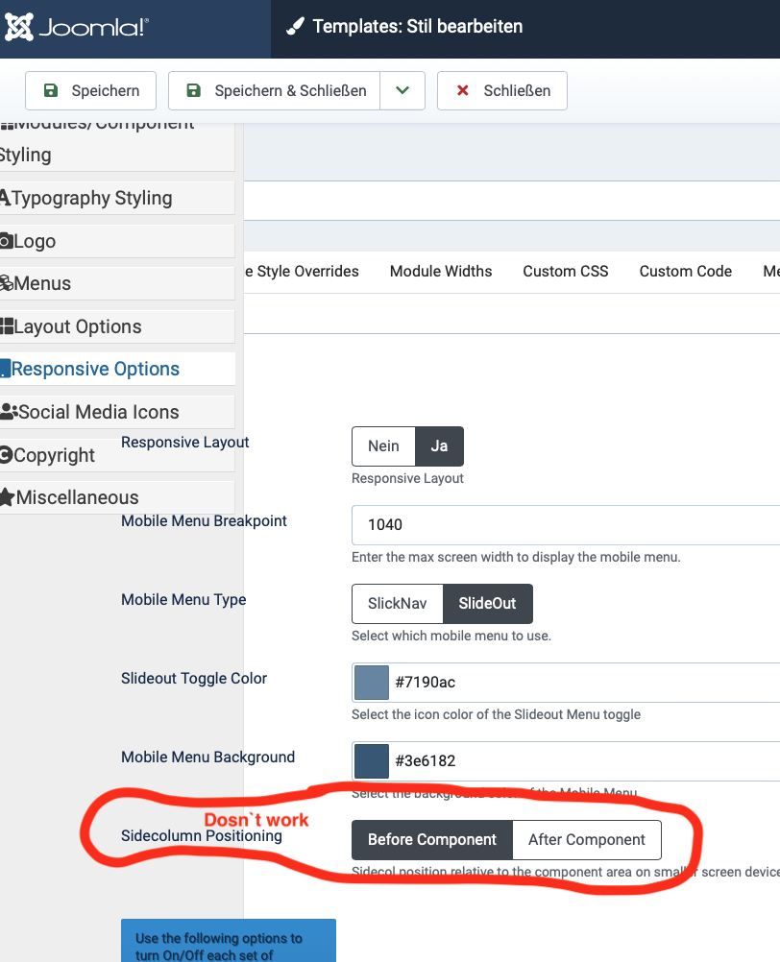This screenshot has height=962, width=780.
Task: Click the save icon in the Speichern button
Action: pyautogui.click(x=50, y=91)
